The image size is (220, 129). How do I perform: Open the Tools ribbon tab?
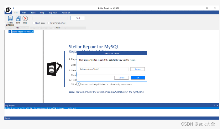pos(33,12)
